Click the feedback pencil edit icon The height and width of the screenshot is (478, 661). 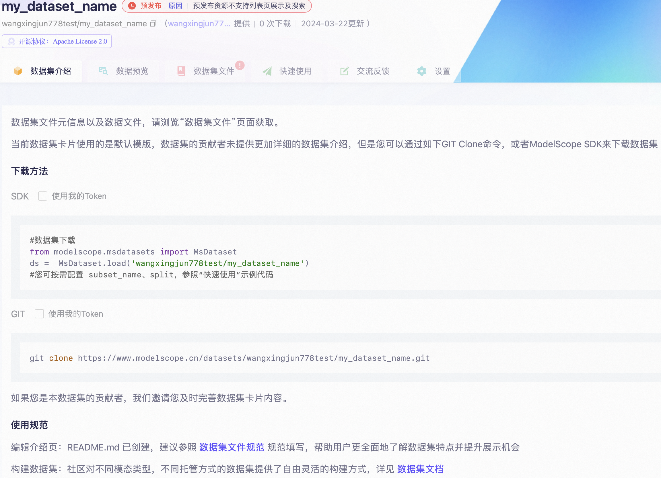[x=345, y=71]
